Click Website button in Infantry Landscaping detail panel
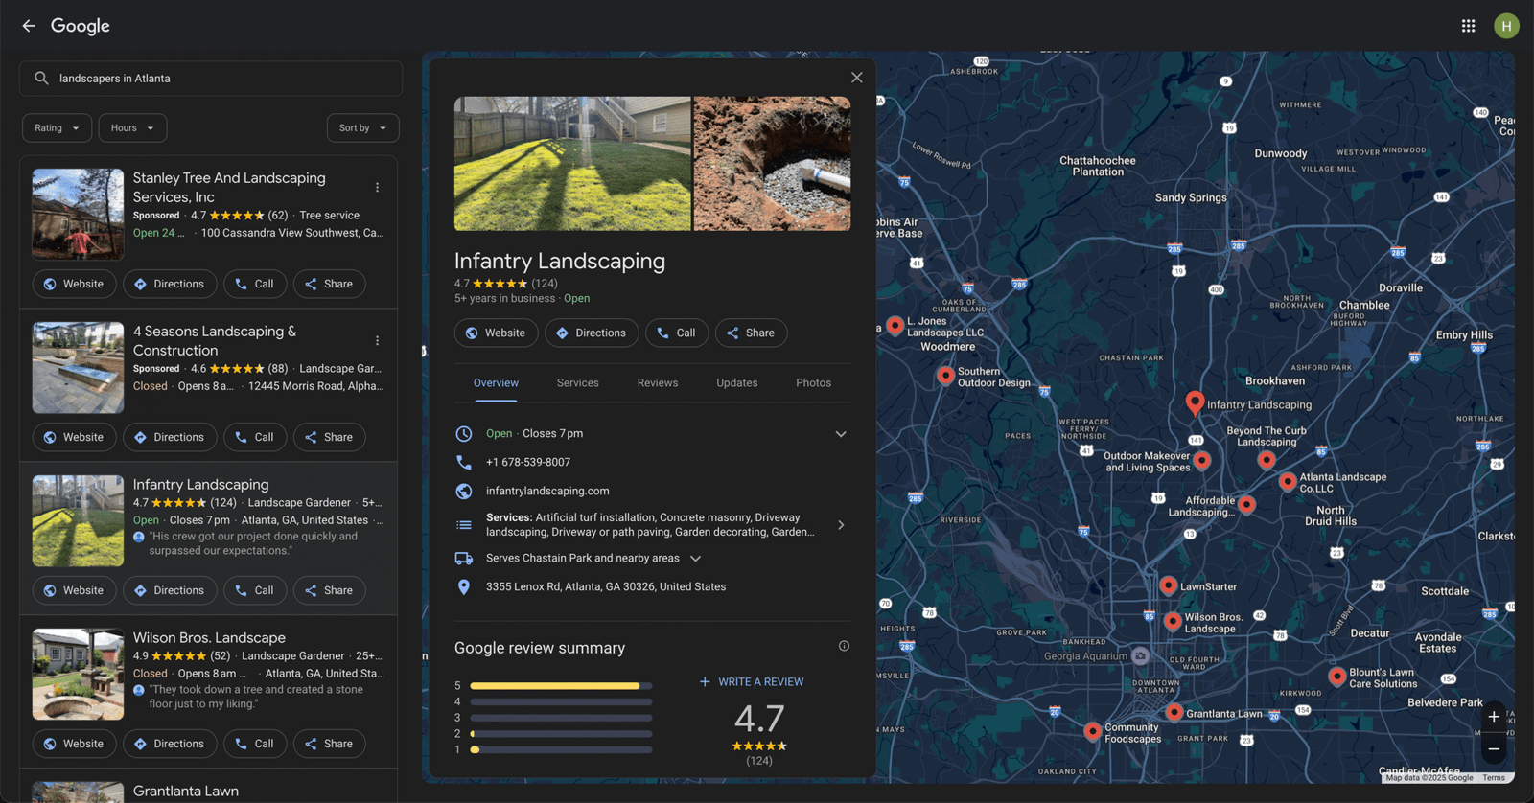 coord(496,333)
